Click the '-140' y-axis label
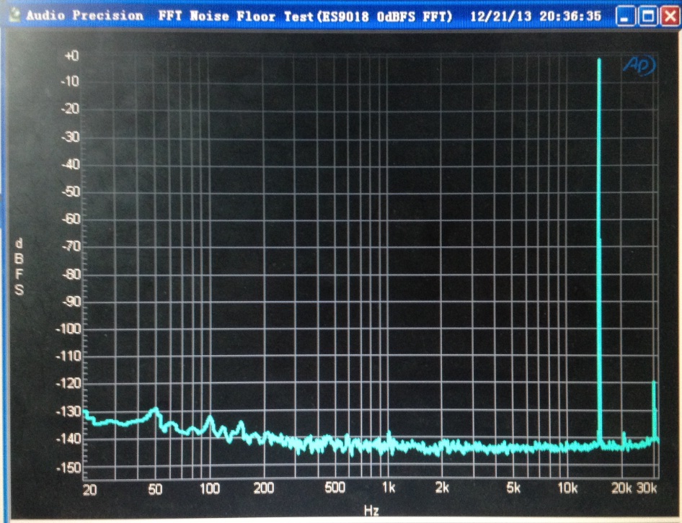The width and height of the screenshot is (682, 523). 68,439
